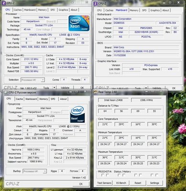Switch to the SPD tab in Russian CPU-Z
Viewport: 186px width, 191px height.
pos(53,99)
